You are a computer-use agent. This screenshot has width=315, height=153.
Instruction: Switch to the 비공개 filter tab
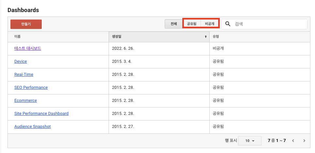210,24
